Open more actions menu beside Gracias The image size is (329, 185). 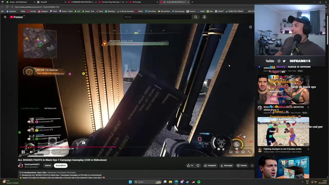(x=252, y=165)
